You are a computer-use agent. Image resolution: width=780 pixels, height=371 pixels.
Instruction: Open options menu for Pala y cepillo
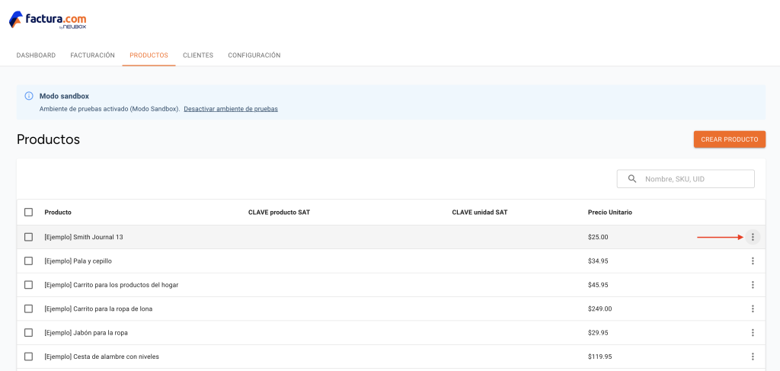(753, 261)
